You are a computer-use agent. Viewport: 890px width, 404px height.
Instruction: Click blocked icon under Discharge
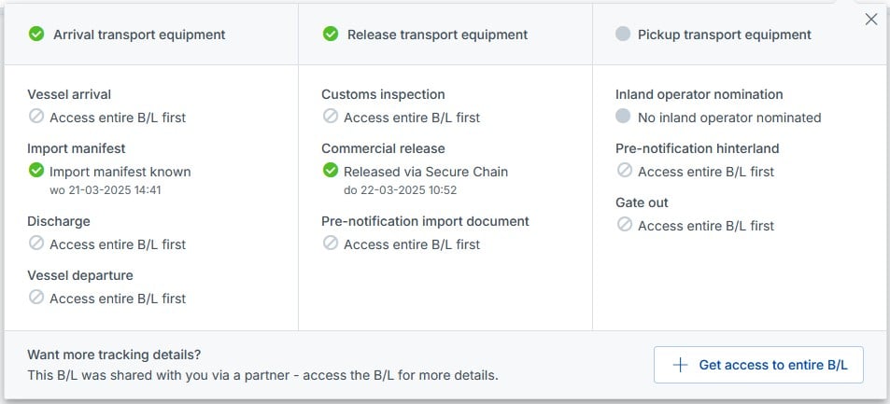(x=36, y=244)
